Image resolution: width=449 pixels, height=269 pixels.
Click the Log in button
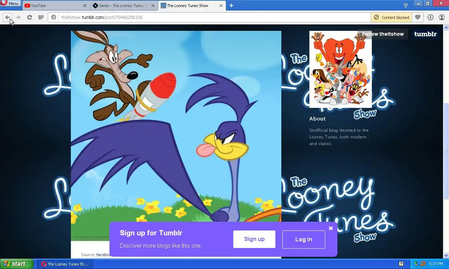coord(304,240)
